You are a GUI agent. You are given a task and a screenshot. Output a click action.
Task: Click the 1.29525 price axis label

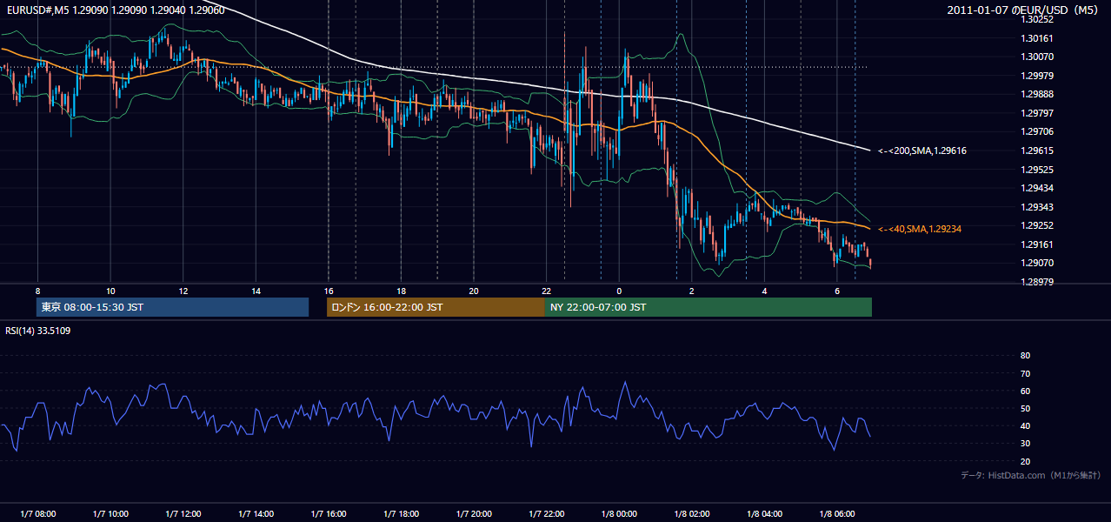[x=1037, y=170]
